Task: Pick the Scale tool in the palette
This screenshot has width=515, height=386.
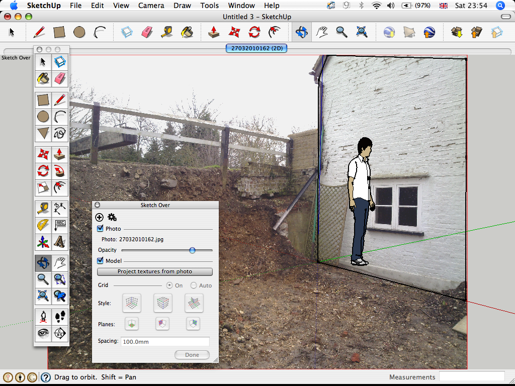Action: 43,187
